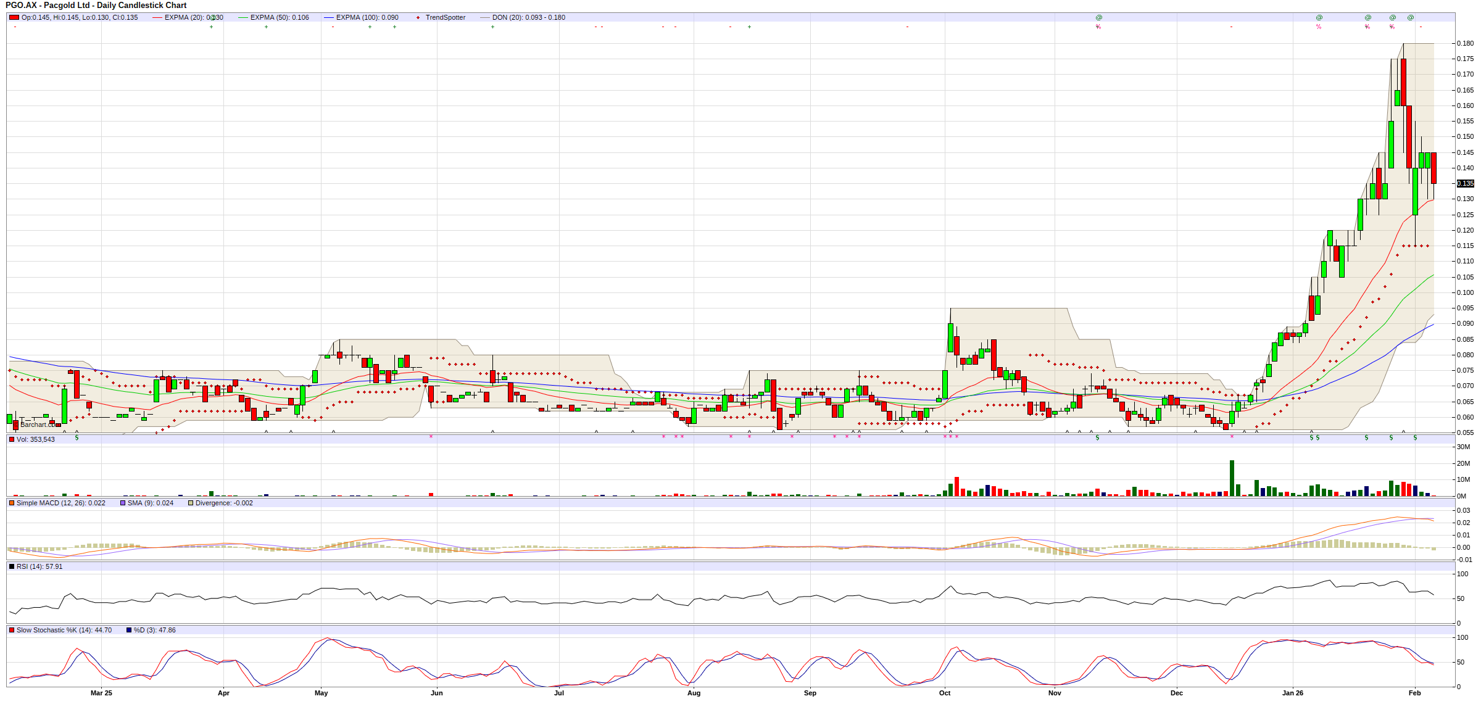
Task: Click the EXPMA (100): 0.090 legend label
Action: [x=367, y=17]
